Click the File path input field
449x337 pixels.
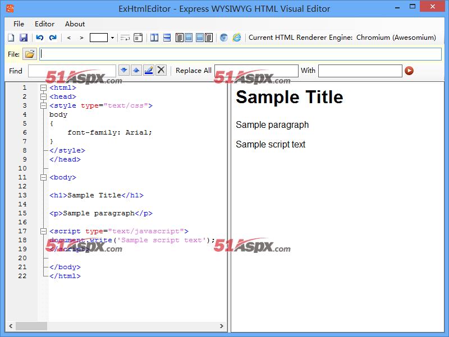(240, 54)
